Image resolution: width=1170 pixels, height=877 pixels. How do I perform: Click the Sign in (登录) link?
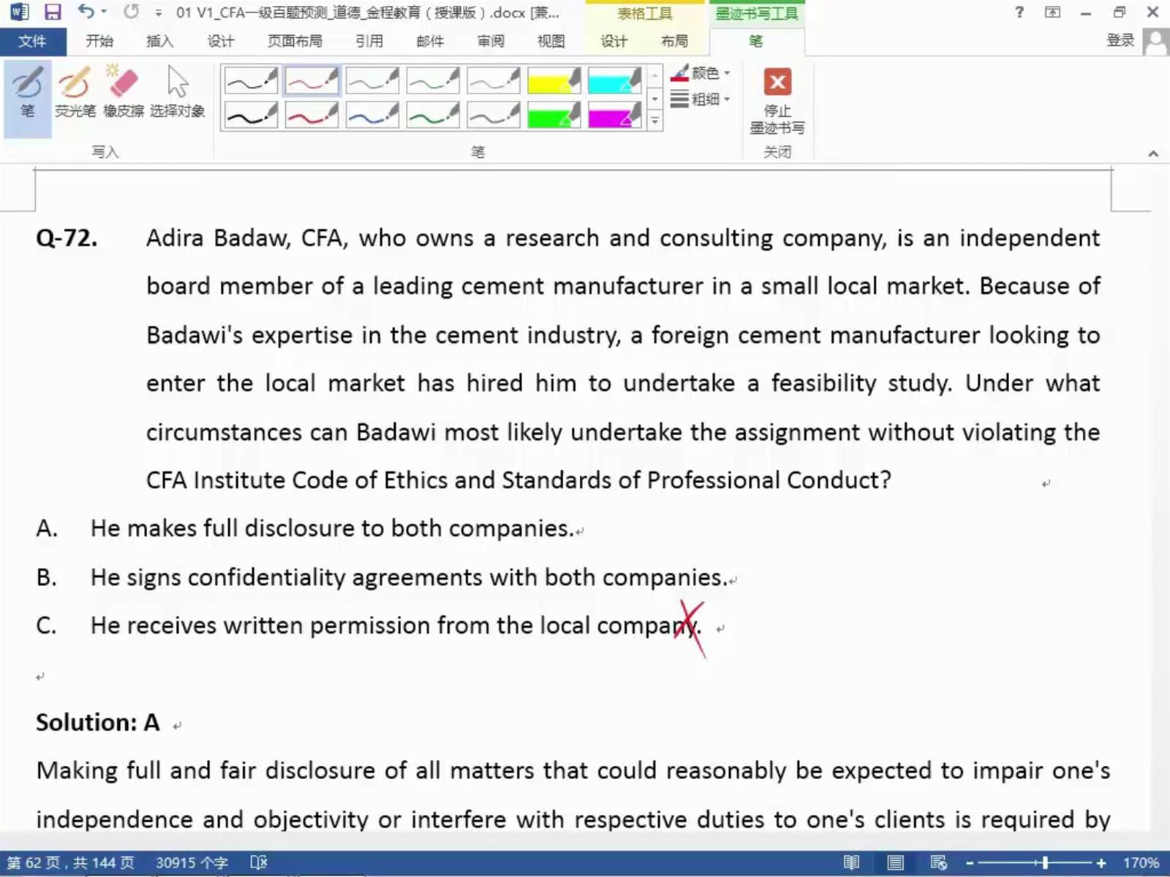coord(1120,41)
